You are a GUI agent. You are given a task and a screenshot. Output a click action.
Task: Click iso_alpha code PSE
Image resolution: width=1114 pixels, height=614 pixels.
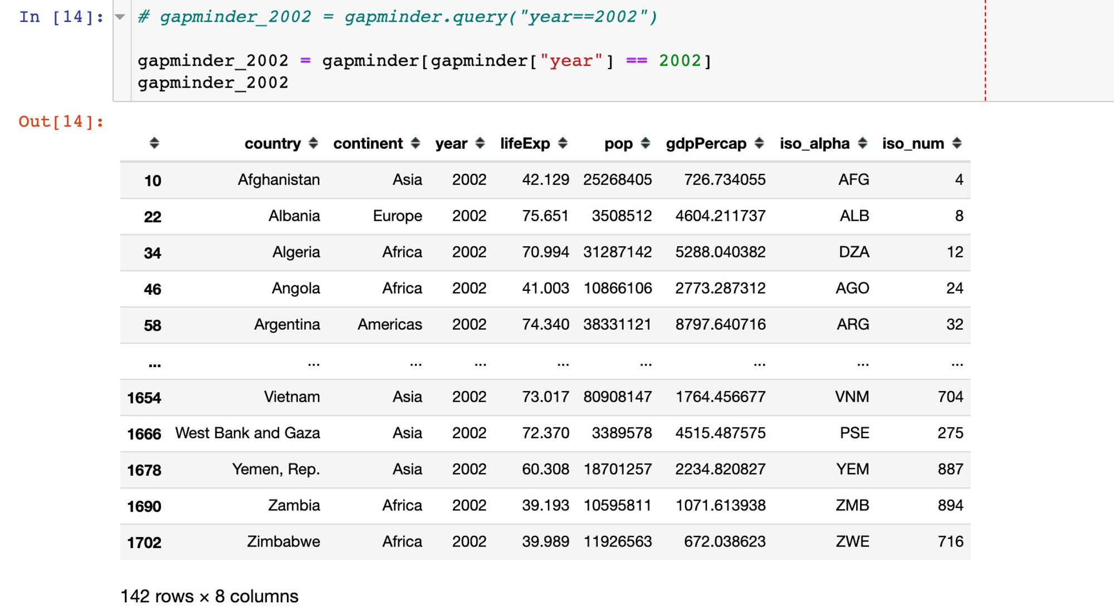(854, 433)
